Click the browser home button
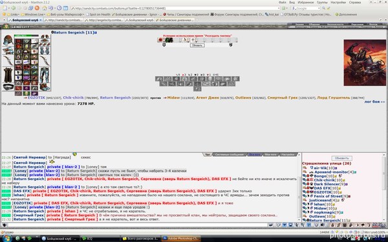The height and width of the screenshot is (242, 388). pyautogui.click(x=44, y=8)
